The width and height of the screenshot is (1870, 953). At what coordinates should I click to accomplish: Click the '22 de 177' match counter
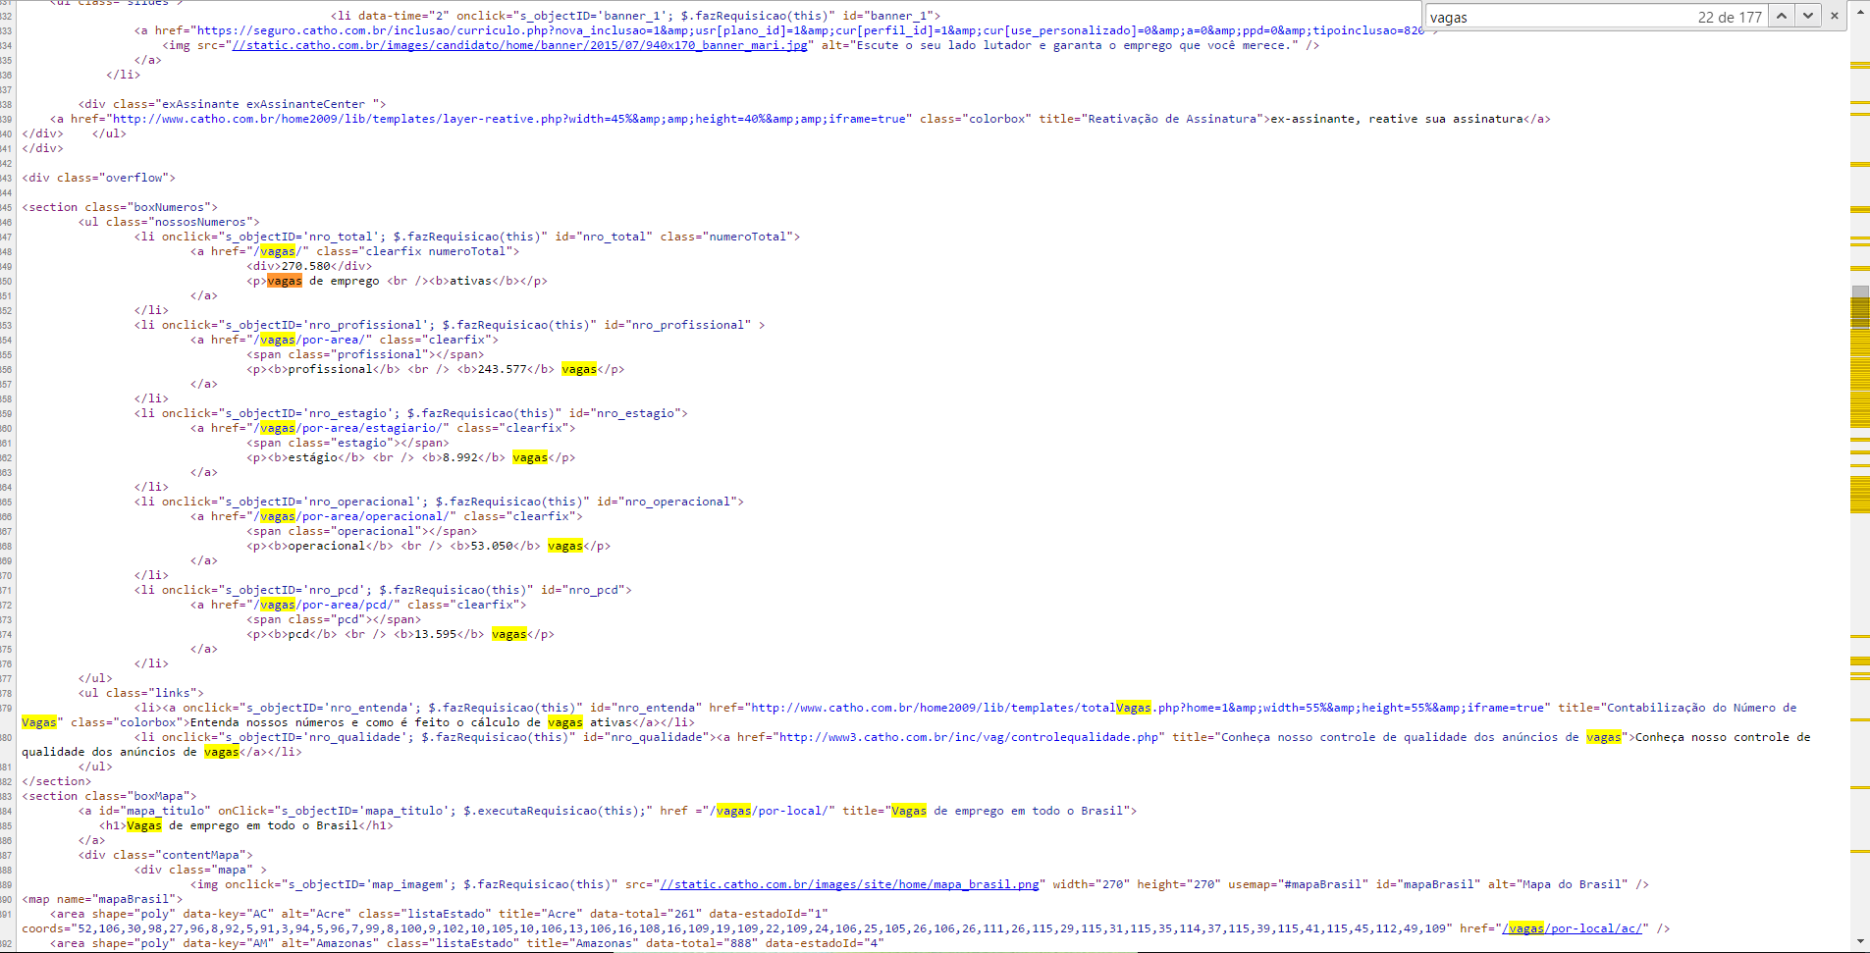click(1730, 17)
